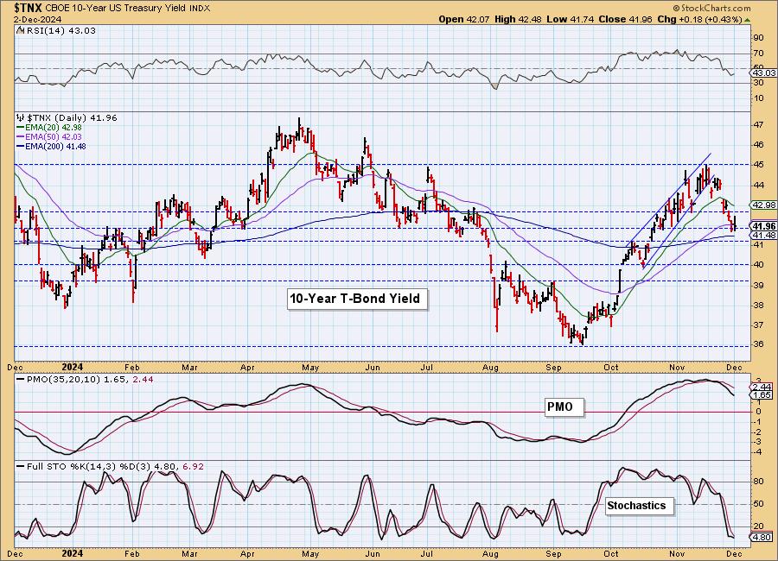This screenshot has height=561, width=778.
Task: Click the 'High 42.48' value
Action: [519, 19]
